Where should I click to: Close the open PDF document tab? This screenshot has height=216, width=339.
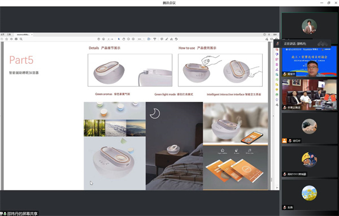[x=32, y=34]
